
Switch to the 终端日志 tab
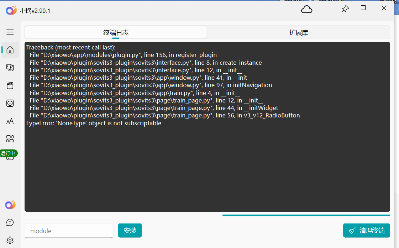click(x=116, y=32)
